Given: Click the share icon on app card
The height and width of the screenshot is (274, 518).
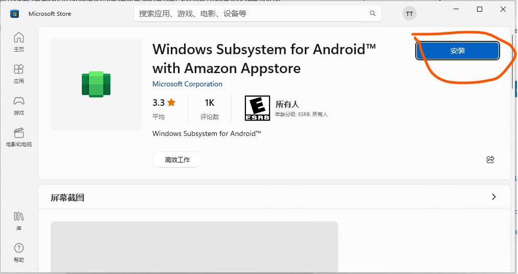Looking at the screenshot, I should (490, 159).
